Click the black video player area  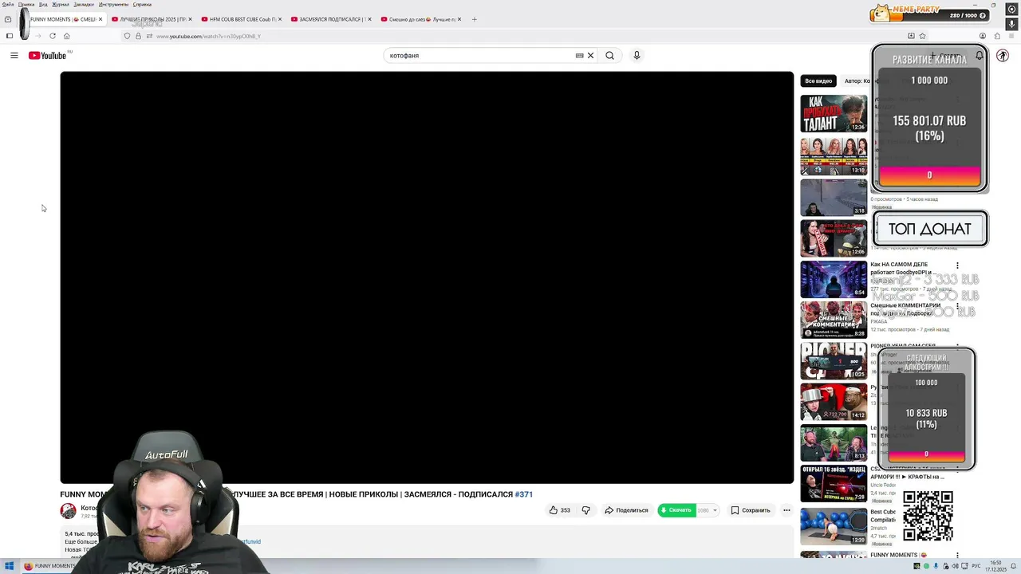(427, 277)
